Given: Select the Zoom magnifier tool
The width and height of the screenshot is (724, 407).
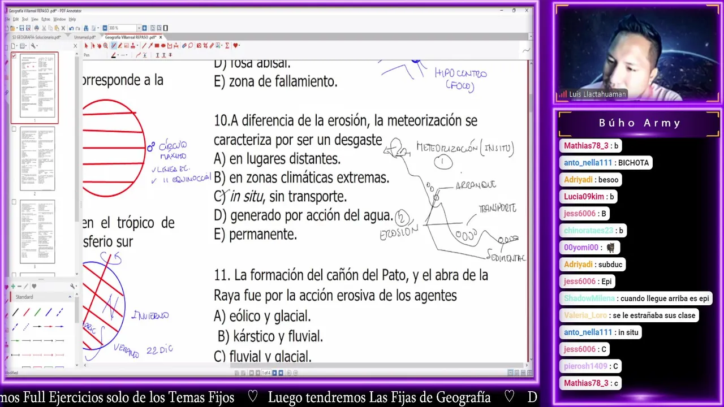Looking at the screenshot, I should tap(106, 46).
